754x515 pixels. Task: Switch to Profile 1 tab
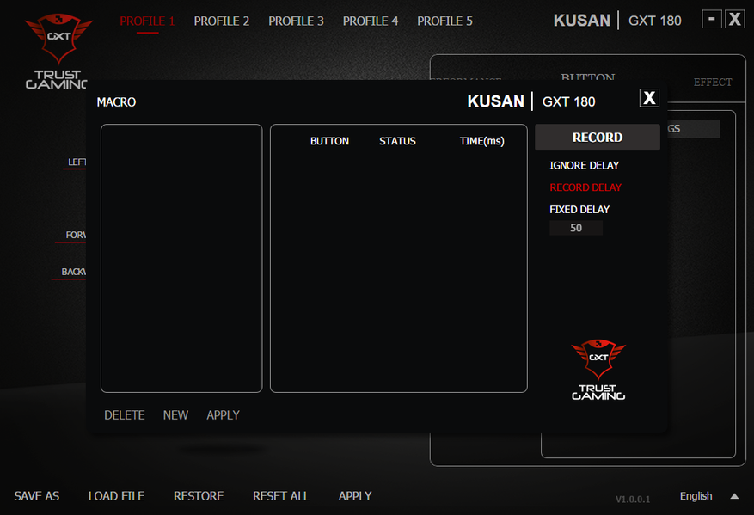click(x=147, y=21)
